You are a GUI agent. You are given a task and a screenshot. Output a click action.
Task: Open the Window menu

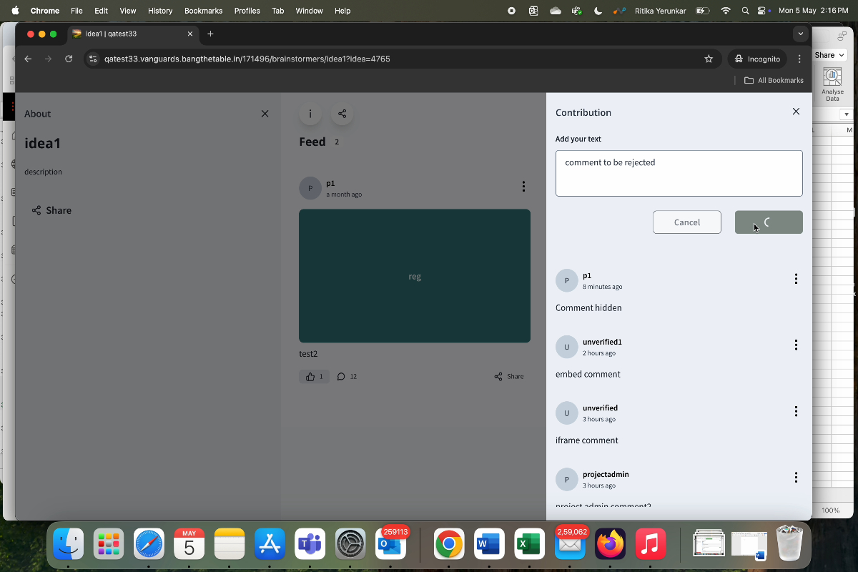[309, 11]
